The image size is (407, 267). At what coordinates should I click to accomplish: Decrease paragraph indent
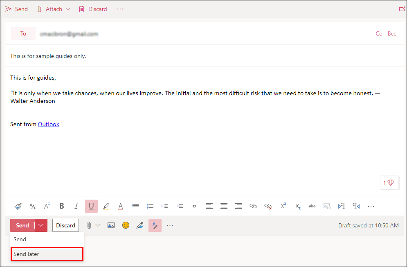click(x=164, y=206)
